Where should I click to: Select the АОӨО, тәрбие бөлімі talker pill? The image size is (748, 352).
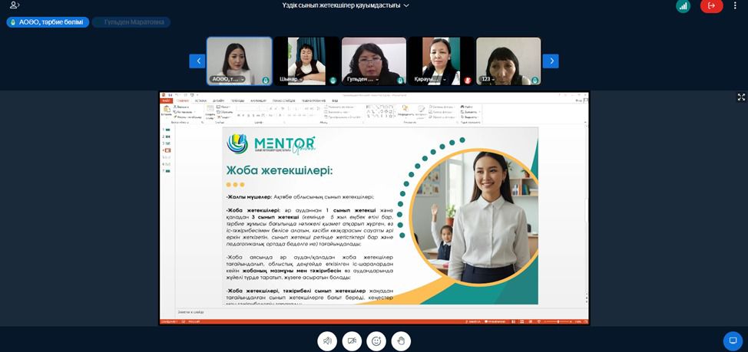pos(48,22)
